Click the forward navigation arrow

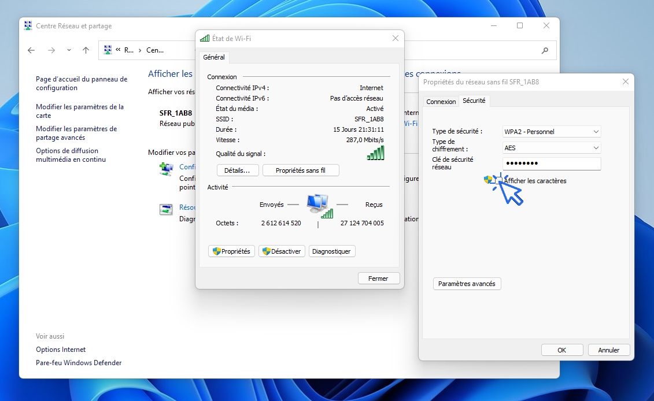click(51, 50)
